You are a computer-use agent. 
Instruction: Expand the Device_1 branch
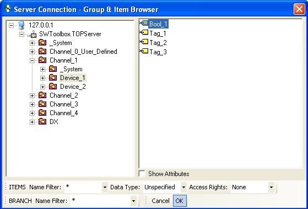point(42,78)
